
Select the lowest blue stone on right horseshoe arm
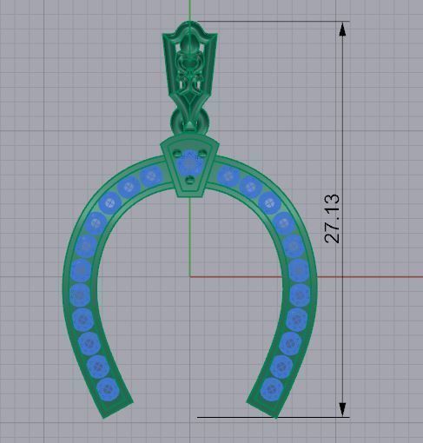[x=272, y=389]
